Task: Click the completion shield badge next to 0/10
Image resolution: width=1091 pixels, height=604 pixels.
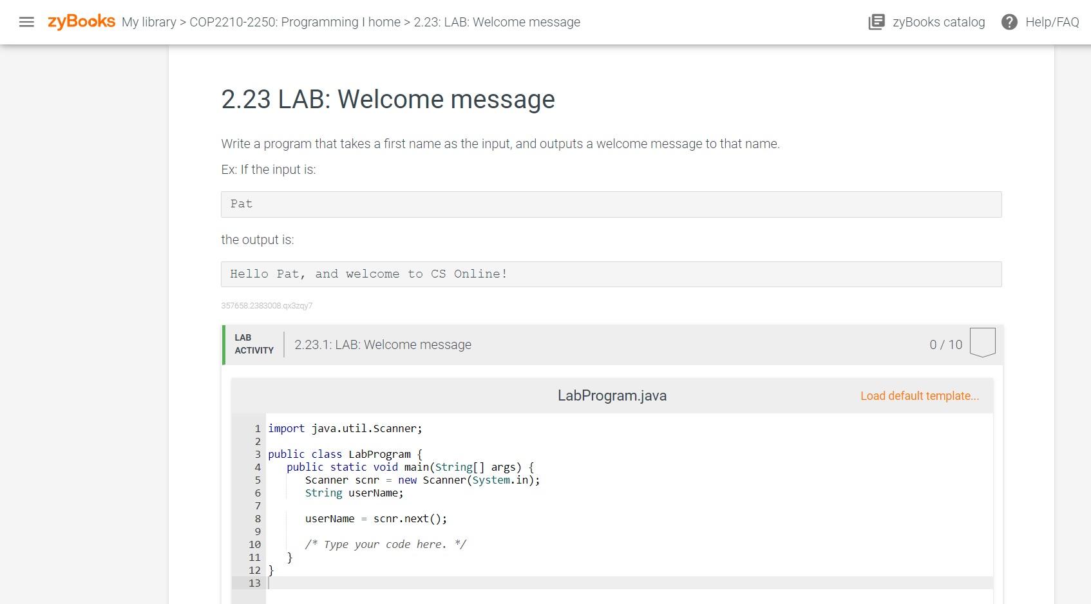Action: tap(982, 343)
